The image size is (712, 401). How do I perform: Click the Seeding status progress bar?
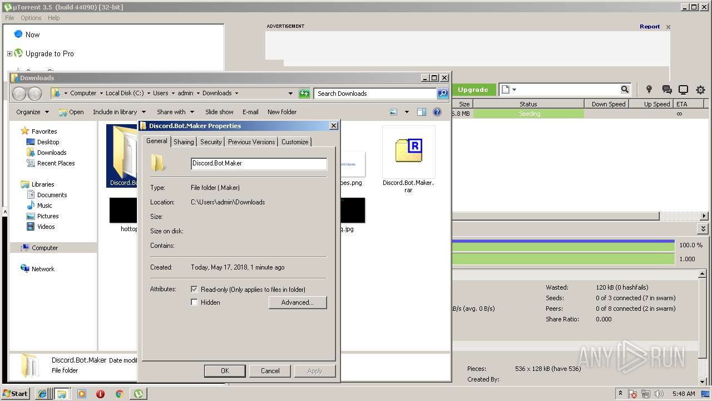(528, 114)
